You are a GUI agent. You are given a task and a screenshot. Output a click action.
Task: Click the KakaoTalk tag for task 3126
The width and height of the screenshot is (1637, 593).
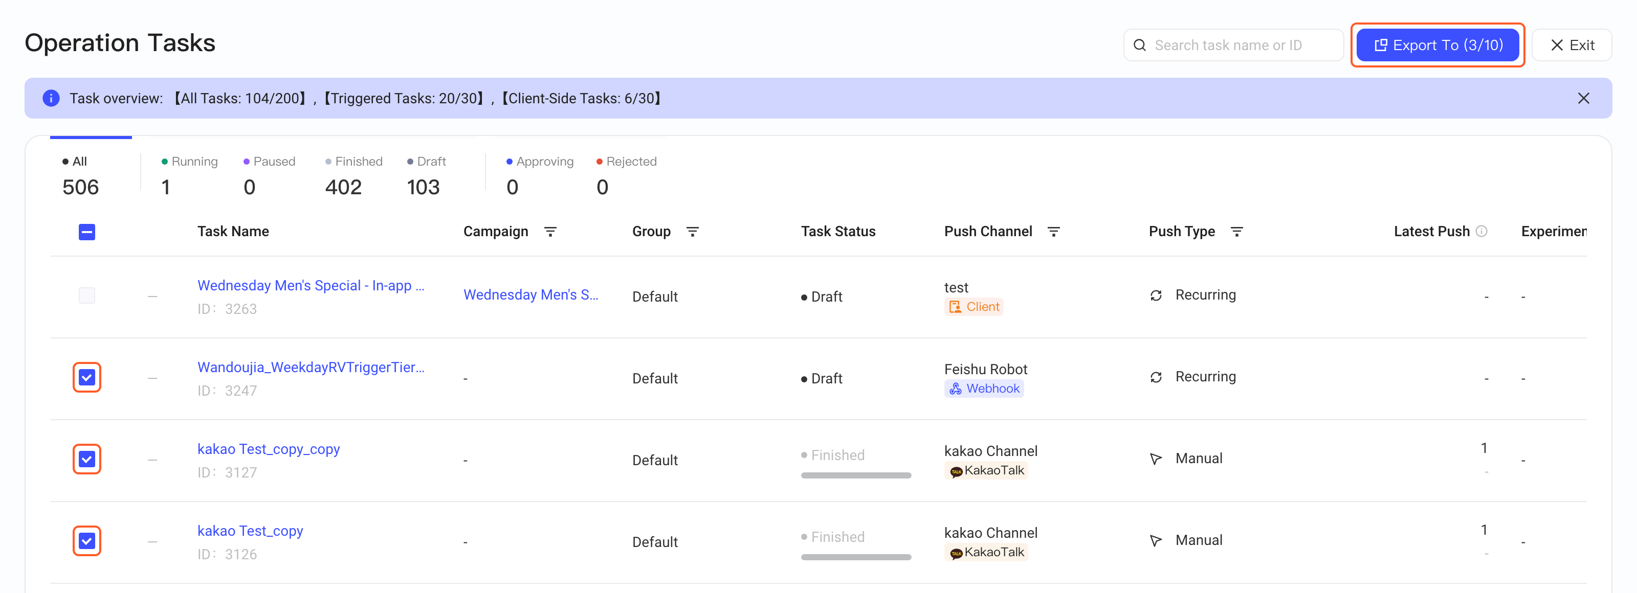pos(986,553)
